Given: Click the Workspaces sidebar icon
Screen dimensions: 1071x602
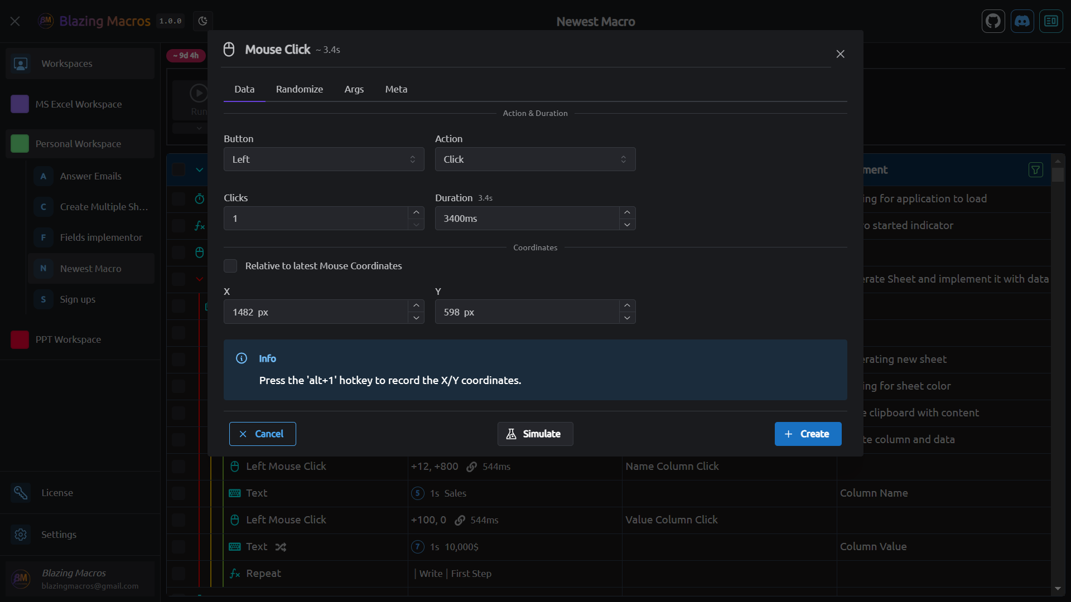Looking at the screenshot, I should tap(21, 64).
